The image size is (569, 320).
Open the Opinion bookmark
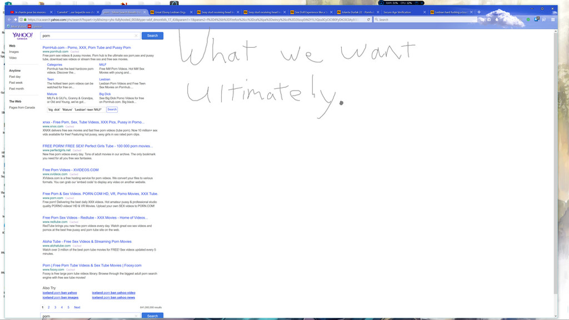35,27
